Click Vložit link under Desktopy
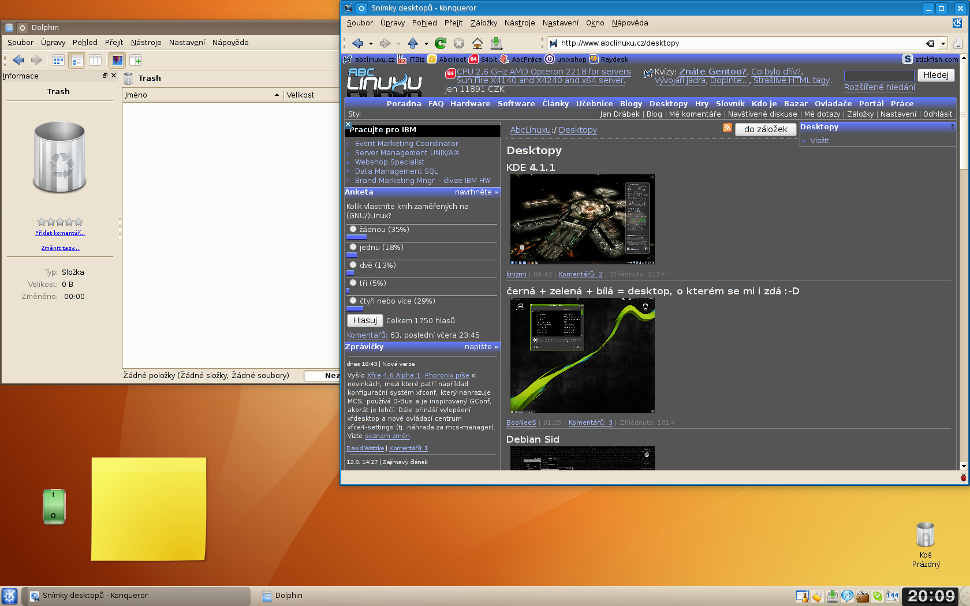 (819, 141)
